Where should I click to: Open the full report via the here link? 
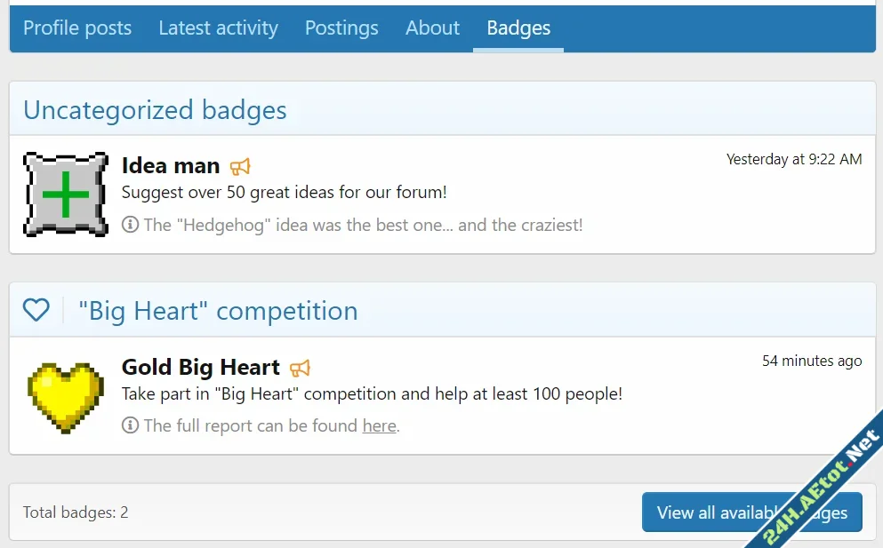click(379, 425)
